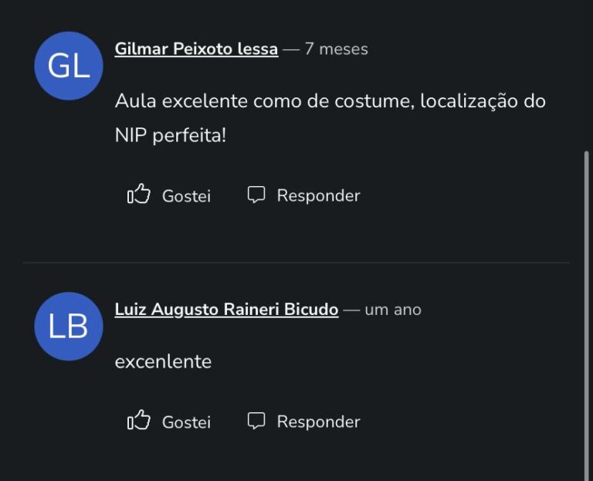Click the "7 meses" timestamp
The width and height of the screenshot is (593, 481).
pyautogui.click(x=336, y=49)
